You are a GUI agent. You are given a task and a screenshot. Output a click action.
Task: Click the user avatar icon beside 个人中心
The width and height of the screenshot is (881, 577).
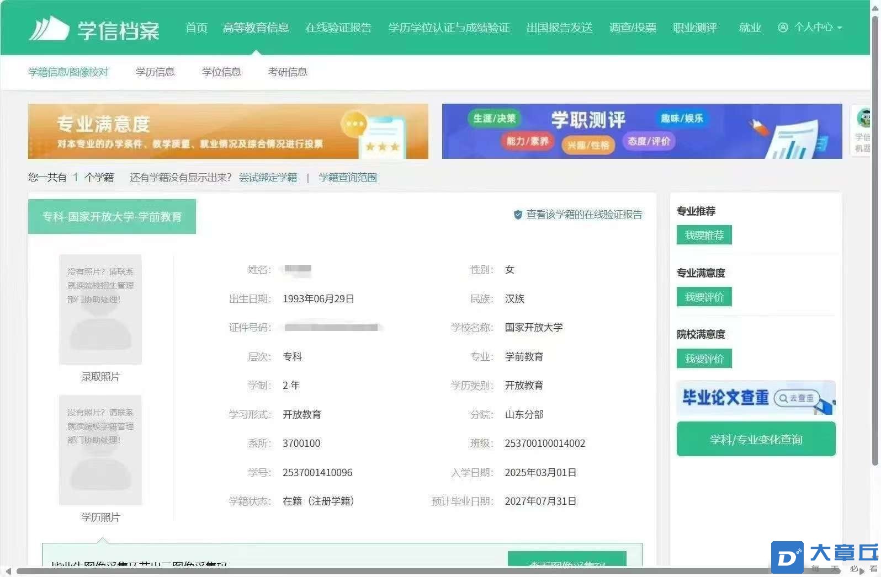pyautogui.click(x=783, y=28)
